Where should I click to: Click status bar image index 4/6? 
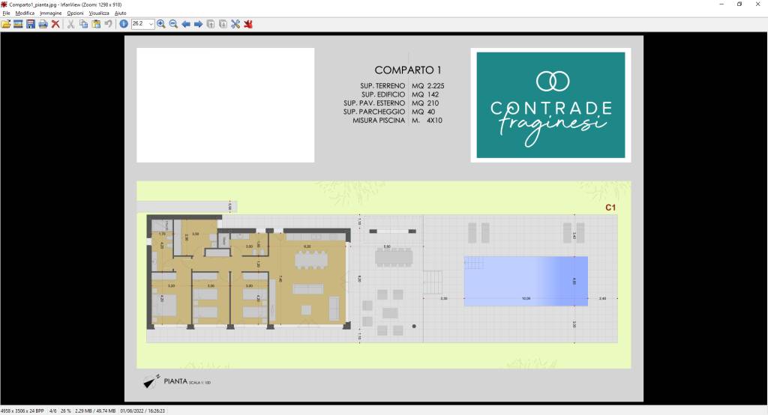click(x=53, y=411)
